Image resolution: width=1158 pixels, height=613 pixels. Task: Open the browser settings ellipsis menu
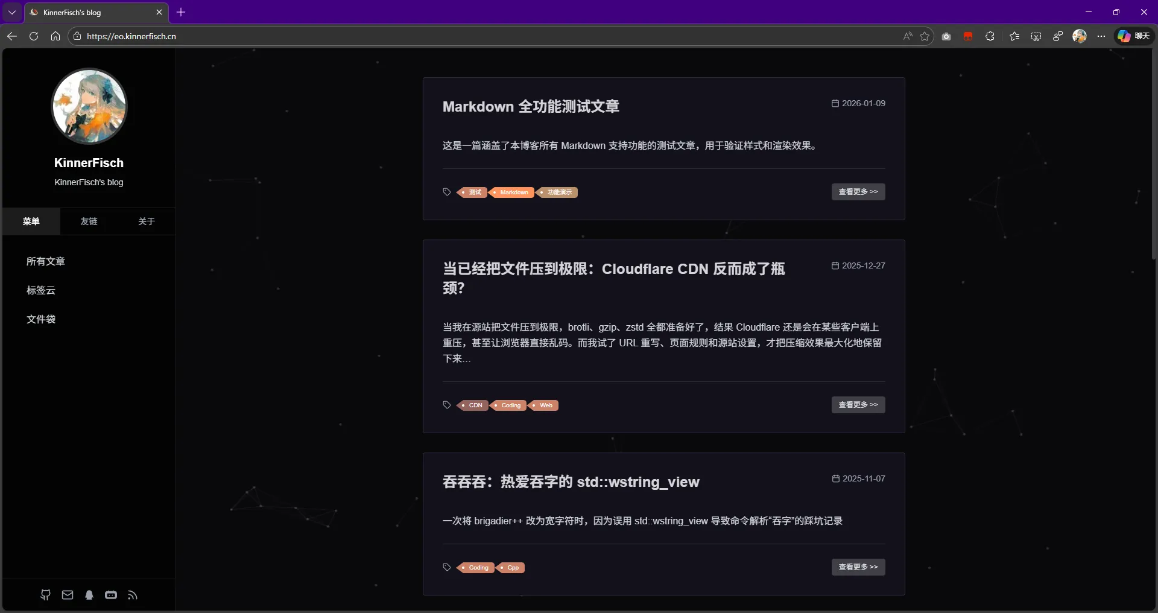click(x=1101, y=36)
